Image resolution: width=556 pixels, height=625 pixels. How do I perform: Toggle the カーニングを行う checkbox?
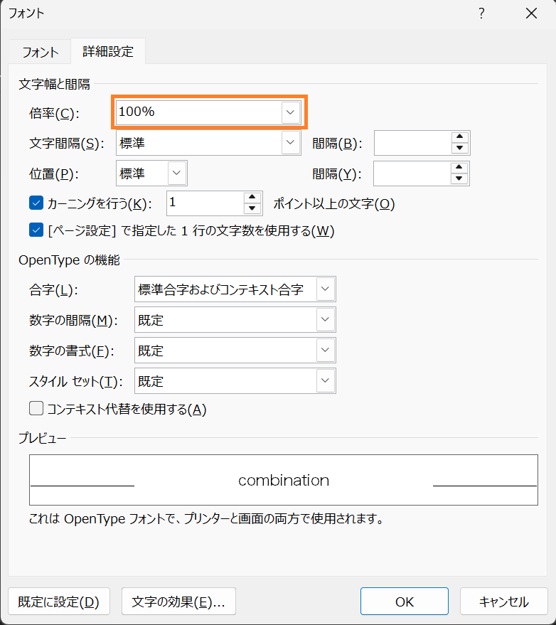(x=37, y=203)
